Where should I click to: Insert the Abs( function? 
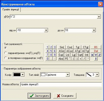tap(61, 59)
